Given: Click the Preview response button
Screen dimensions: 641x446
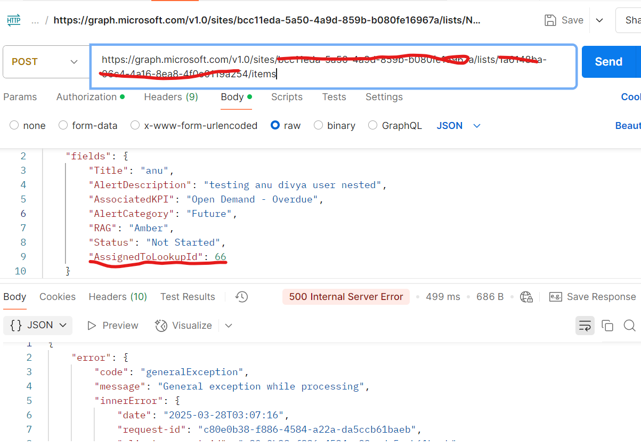Looking at the screenshot, I should (x=112, y=326).
